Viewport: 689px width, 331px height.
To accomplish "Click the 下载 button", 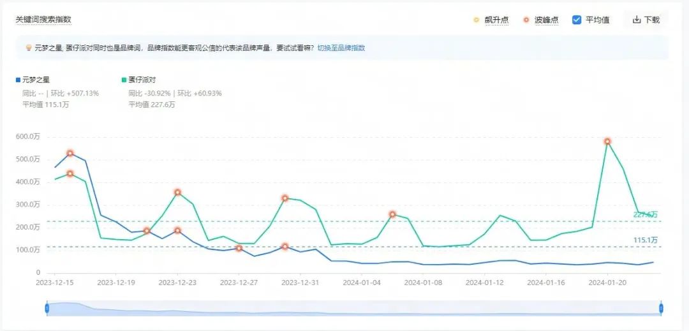I will click(646, 20).
